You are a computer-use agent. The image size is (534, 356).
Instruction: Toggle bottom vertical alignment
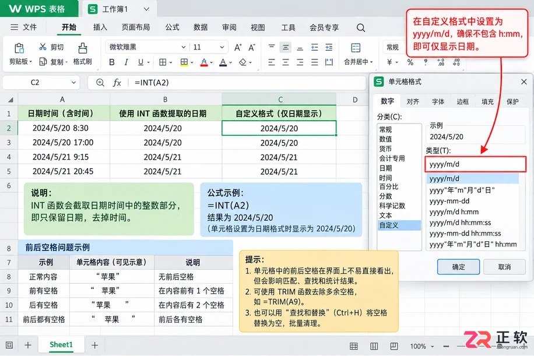tap(300, 48)
